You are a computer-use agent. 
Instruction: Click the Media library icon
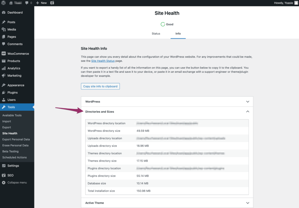click(x=4, y=29)
